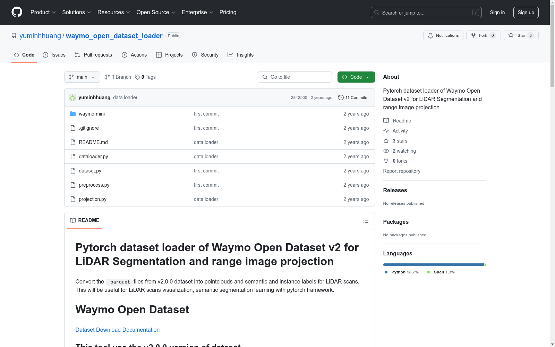Image resolution: width=555 pixels, height=347 pixels.
Task: Click the Activity pulse icon
Action: pyautogui.click(x=386, y=131)
